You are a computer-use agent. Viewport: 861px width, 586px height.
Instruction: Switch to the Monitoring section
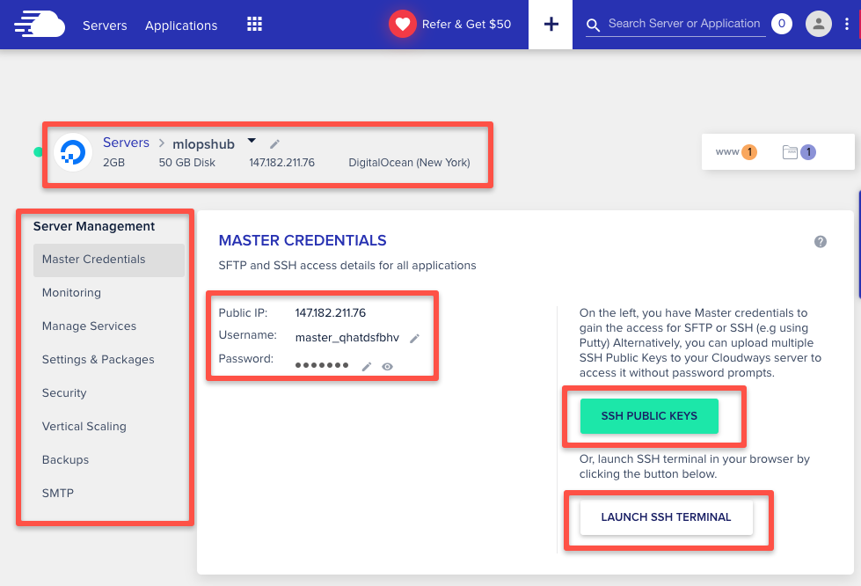[x=71, y=292]
